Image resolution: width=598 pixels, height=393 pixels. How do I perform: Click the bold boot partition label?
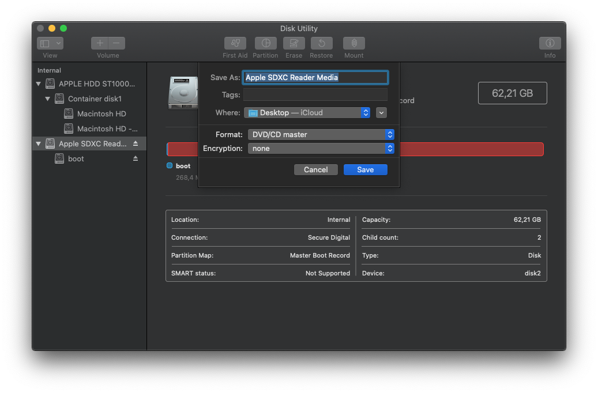183,166
